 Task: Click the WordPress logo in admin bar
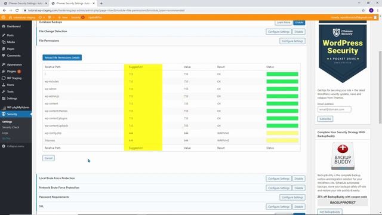coord(4,17)
